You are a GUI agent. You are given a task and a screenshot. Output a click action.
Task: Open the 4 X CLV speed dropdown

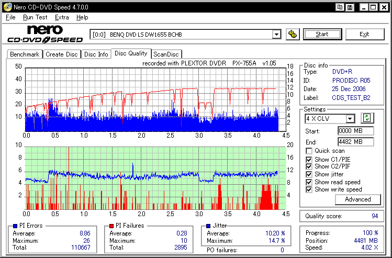(350, 118)
